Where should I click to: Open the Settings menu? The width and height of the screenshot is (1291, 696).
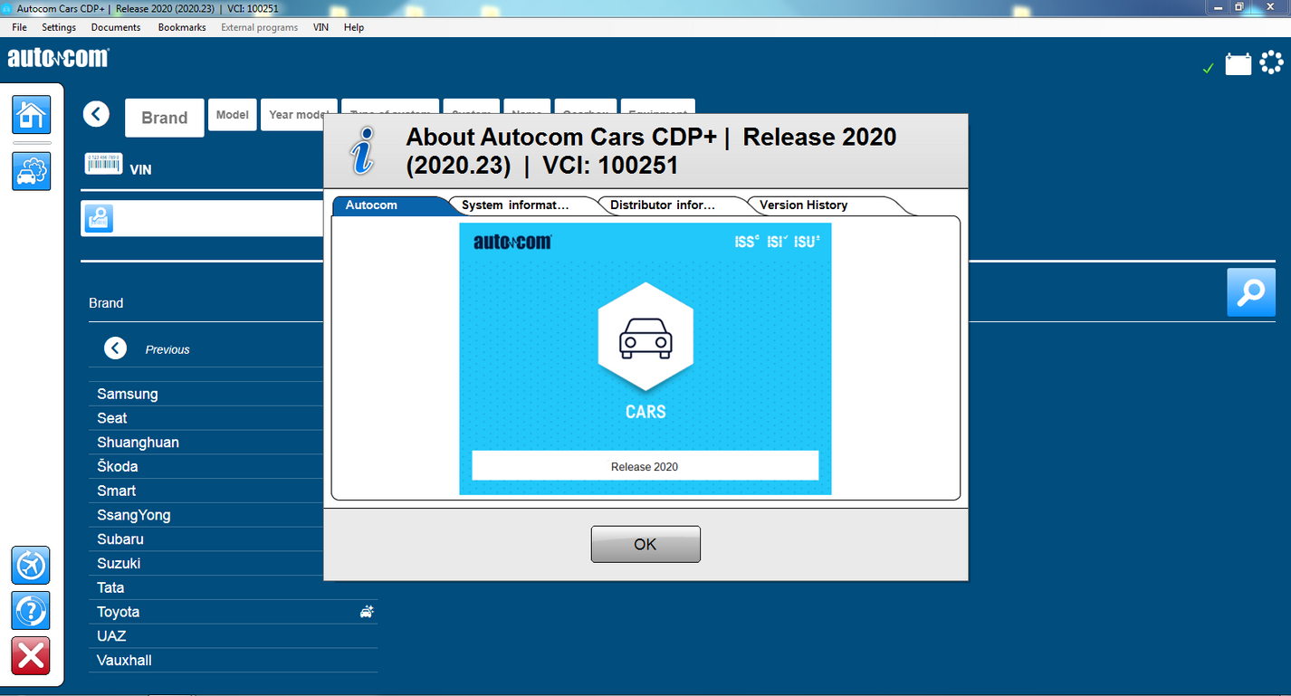point(58,27)
